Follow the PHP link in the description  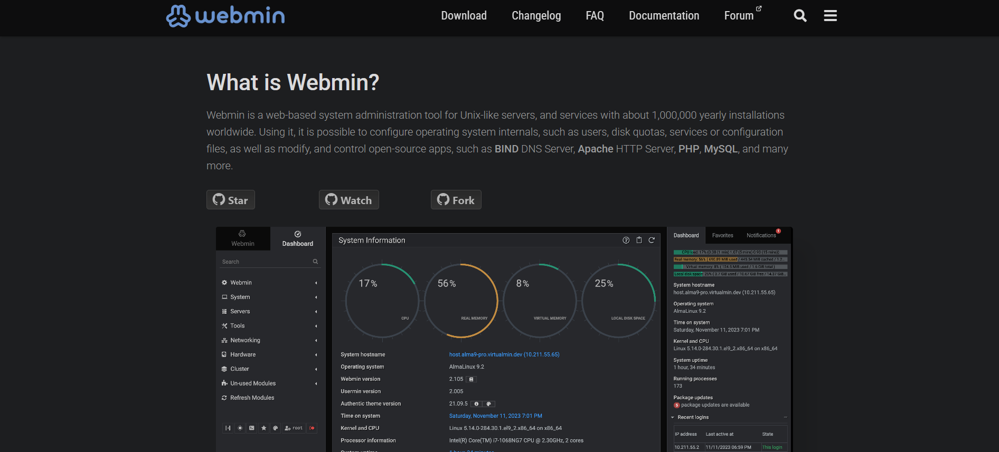(x=689, y=149)
